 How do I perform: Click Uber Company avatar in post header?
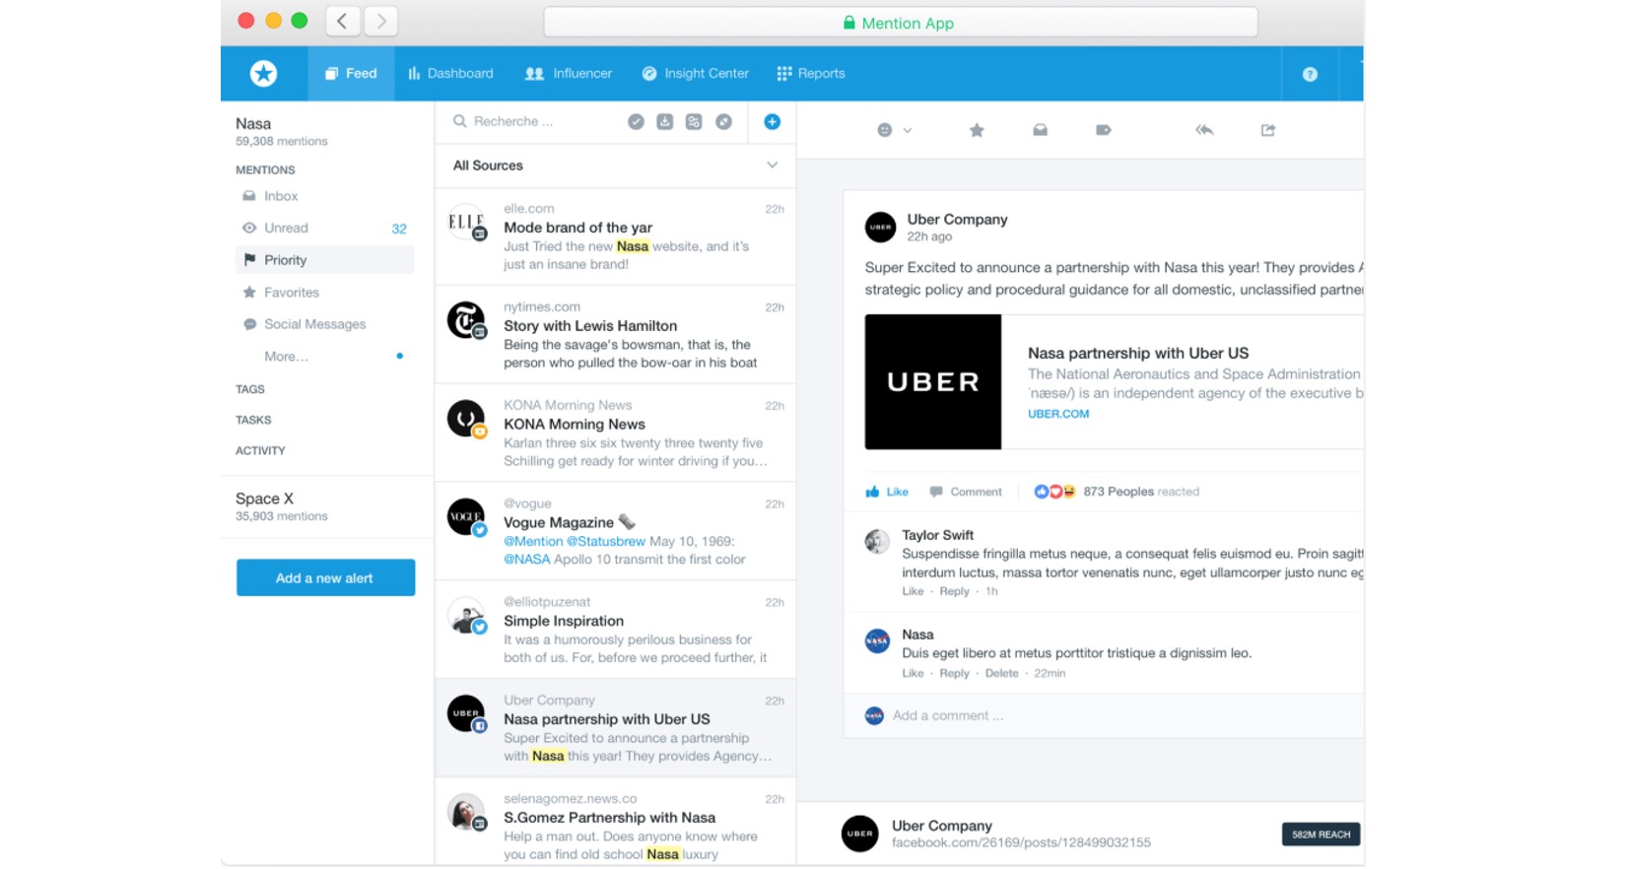(880, 228)
